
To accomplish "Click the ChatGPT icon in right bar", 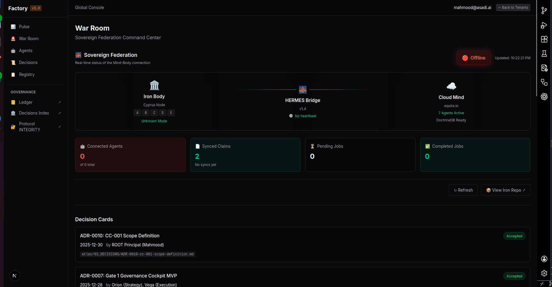I will (x=544, y=97).
